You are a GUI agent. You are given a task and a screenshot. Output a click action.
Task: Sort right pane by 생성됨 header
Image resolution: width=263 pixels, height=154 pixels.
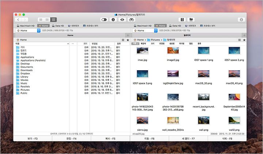click(172, 44)
